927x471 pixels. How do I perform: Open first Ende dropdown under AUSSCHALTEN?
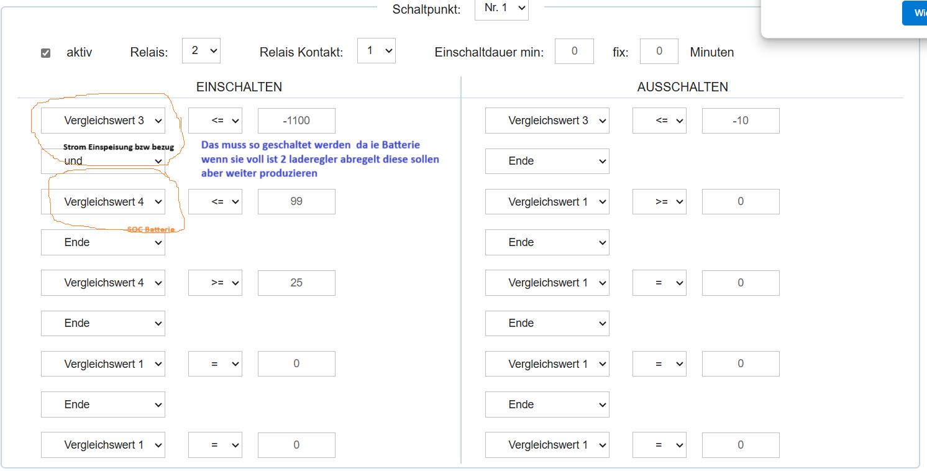pos(547,161)
